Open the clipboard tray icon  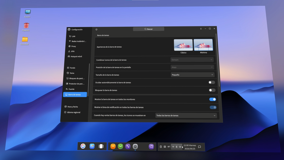161,147
